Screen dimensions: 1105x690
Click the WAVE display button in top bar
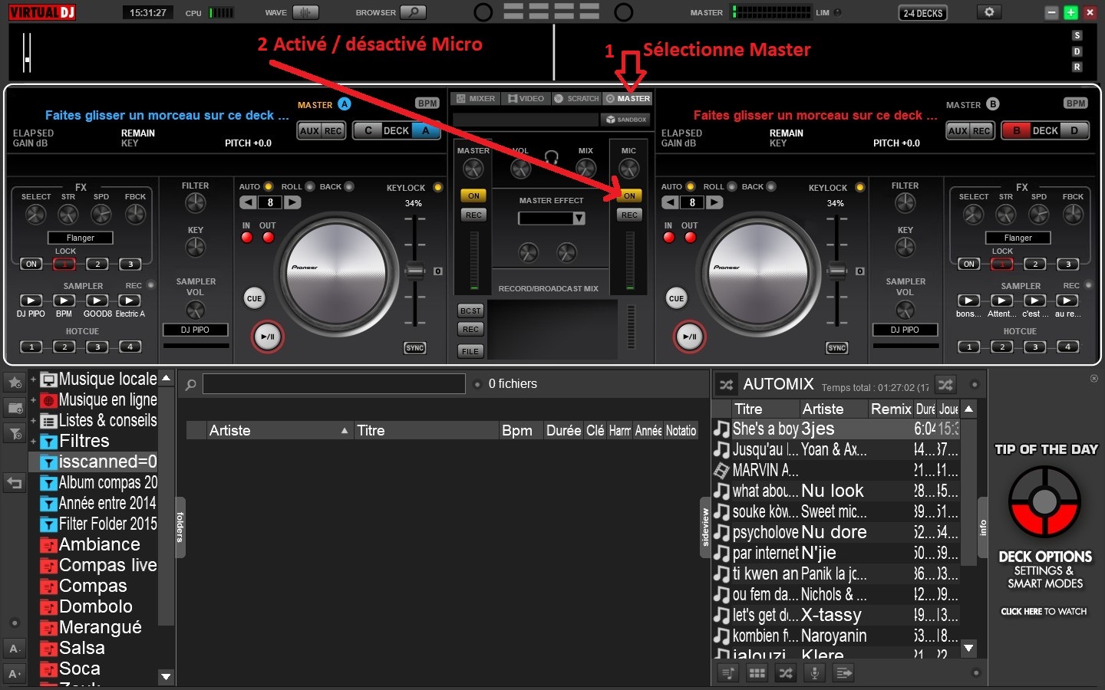click(305, 12)
